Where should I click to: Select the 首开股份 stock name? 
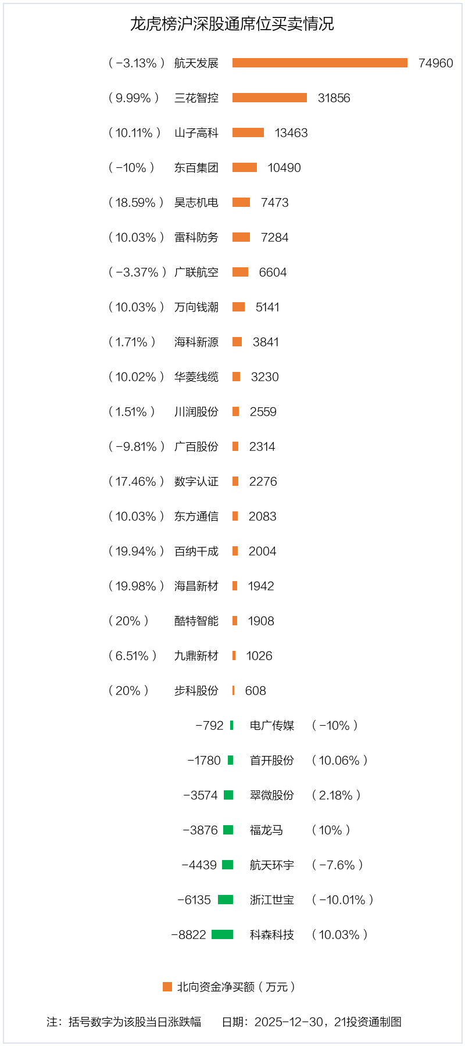click(x=272, y=761)
